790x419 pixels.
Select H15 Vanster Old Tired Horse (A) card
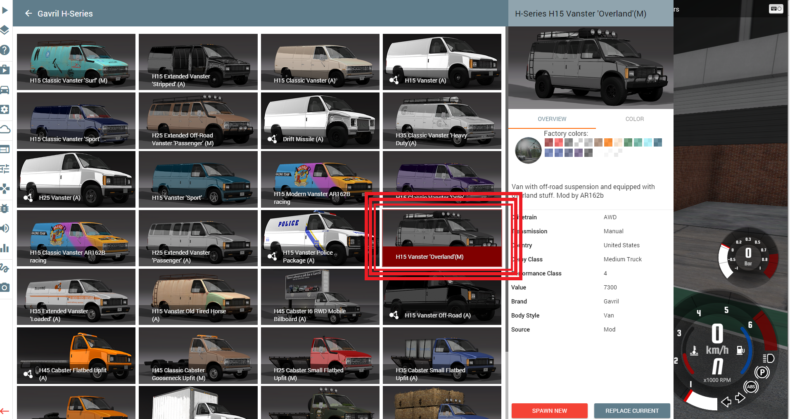tap(198, 297)
